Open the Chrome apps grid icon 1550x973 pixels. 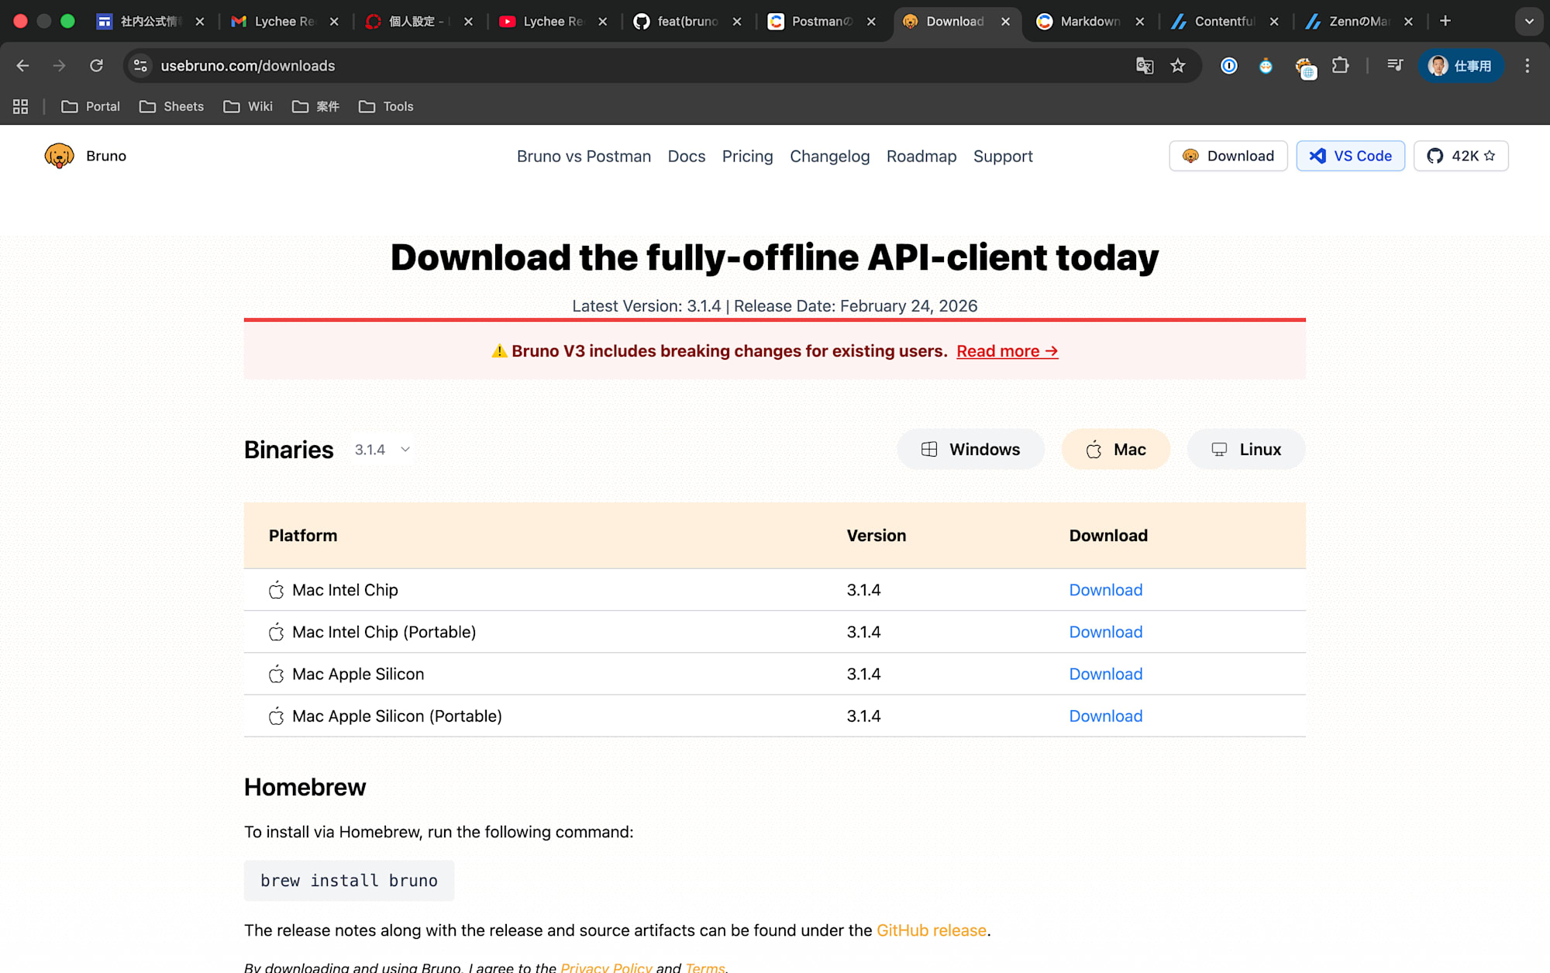(21, 106)
